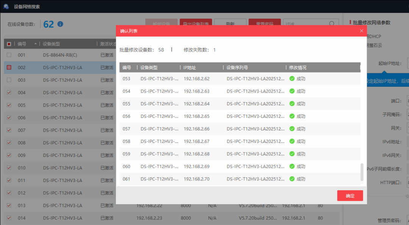The width and height of the screenshot is (409, 225).
Task: Click the SADP app logo icon
Action: click(6, 6)
